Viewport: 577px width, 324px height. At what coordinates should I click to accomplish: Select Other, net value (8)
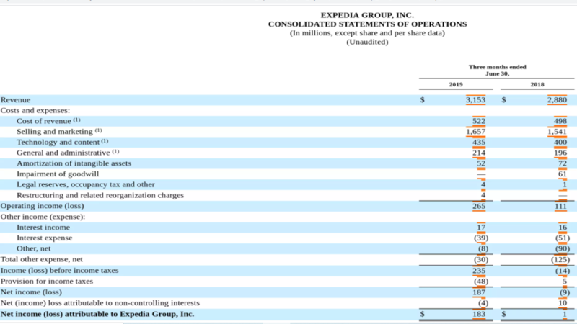pyautogui.click(x=483, y=248)
